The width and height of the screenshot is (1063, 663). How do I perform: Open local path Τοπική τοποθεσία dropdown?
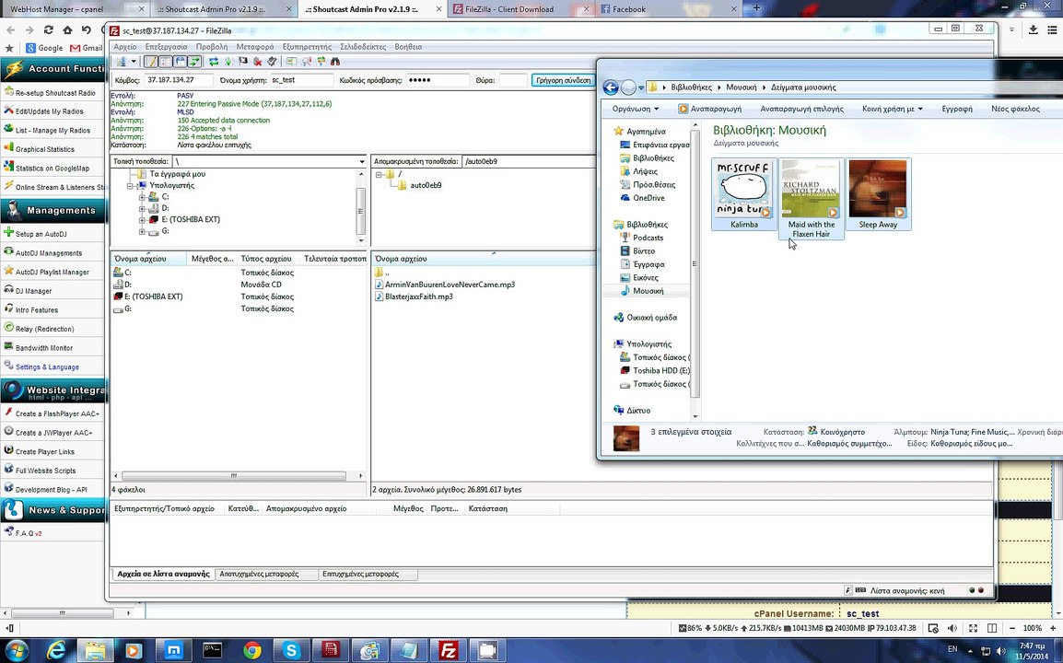[x=361, y=161]
